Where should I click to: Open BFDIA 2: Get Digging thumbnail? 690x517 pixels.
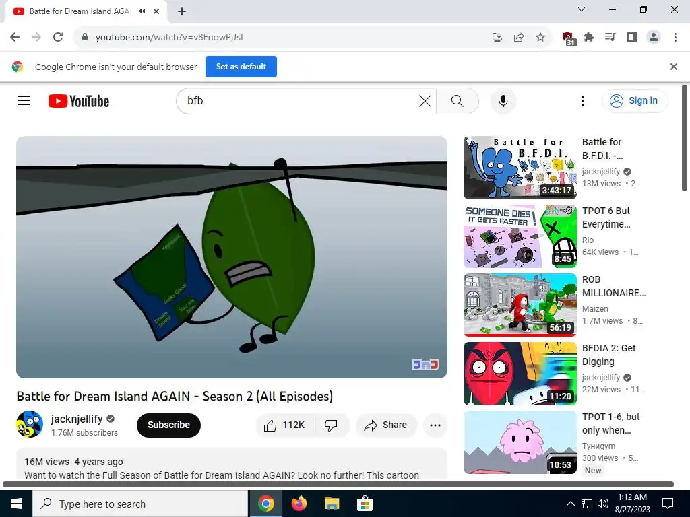coord(520,373)
